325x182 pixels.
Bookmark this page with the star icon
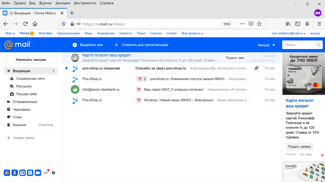pos(259,24)
